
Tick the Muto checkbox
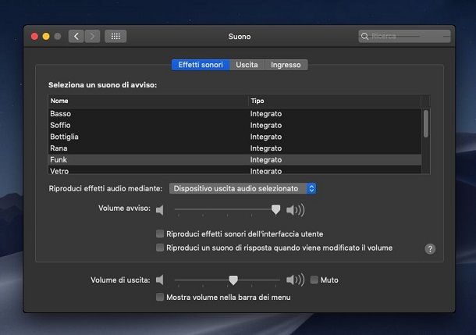(314, 280)
